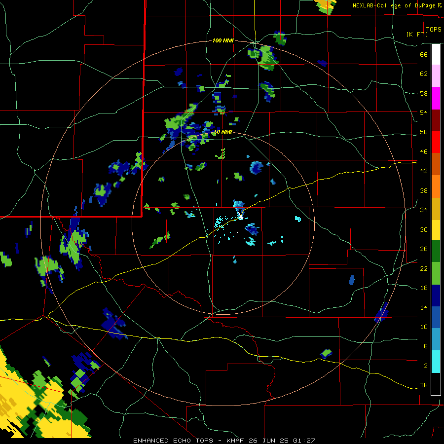Viewport: 444px width, 444px height.
Task: Click the TOPS legend heading
Action: point(434,29)
